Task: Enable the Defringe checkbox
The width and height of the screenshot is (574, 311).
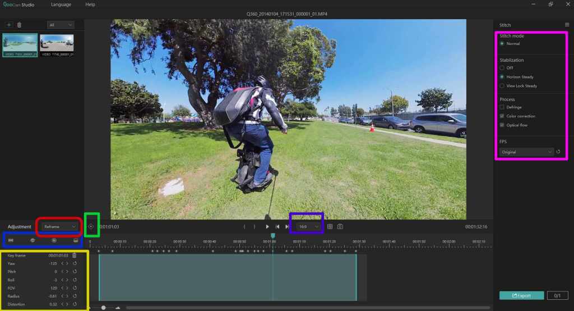Action: (x=502, y=107)
